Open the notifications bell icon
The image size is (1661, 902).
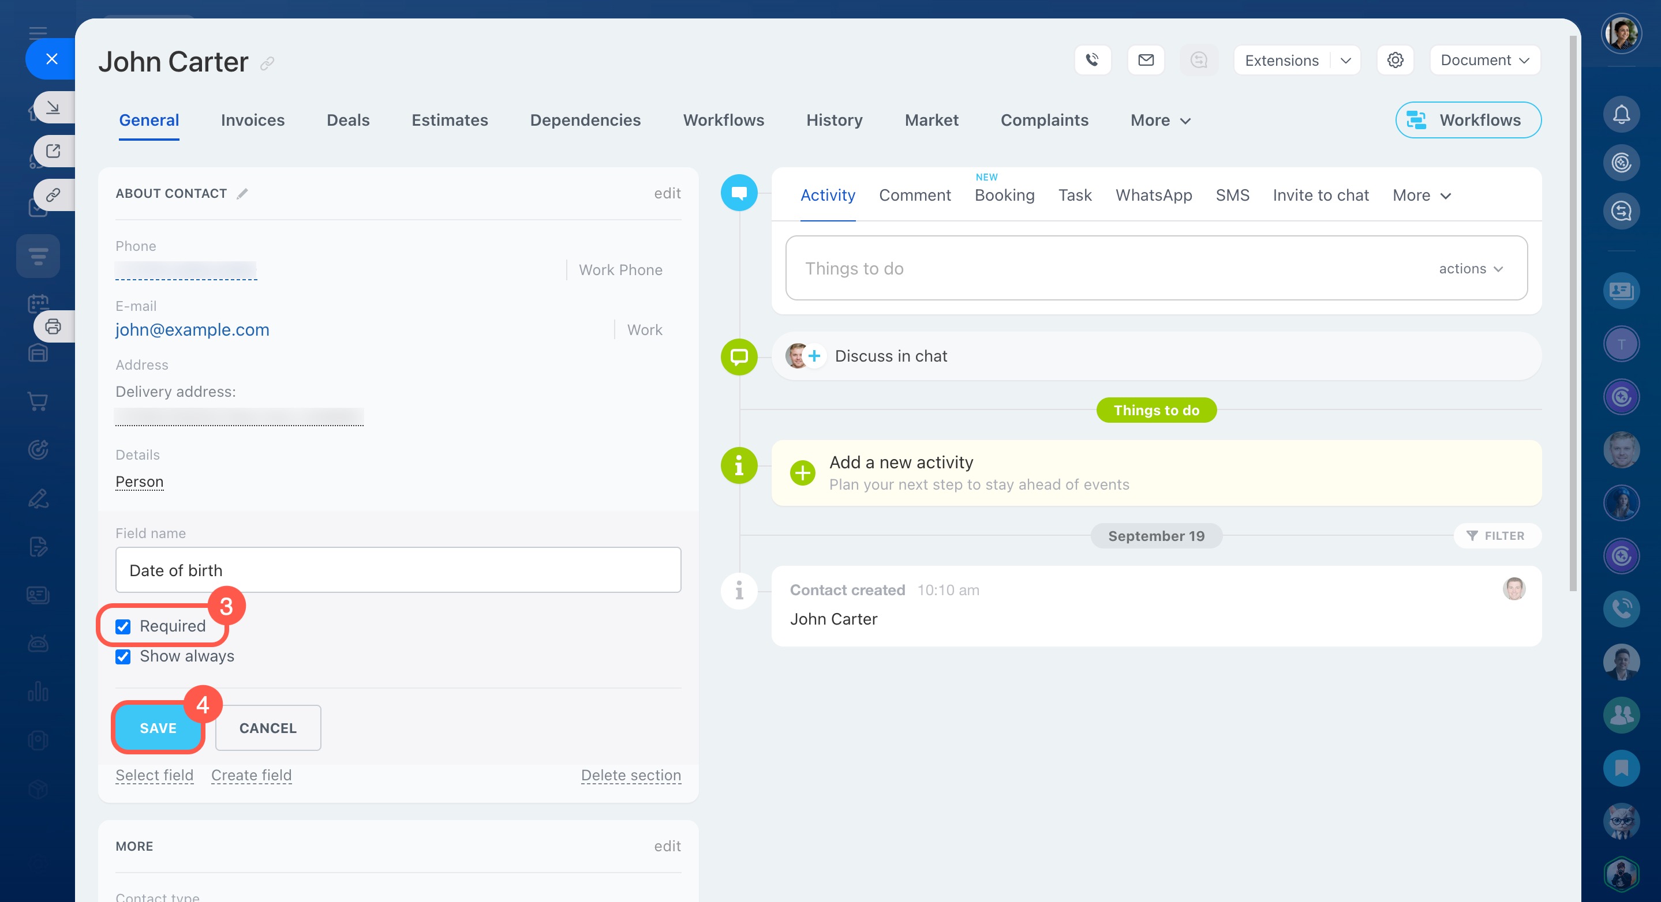1621,114
